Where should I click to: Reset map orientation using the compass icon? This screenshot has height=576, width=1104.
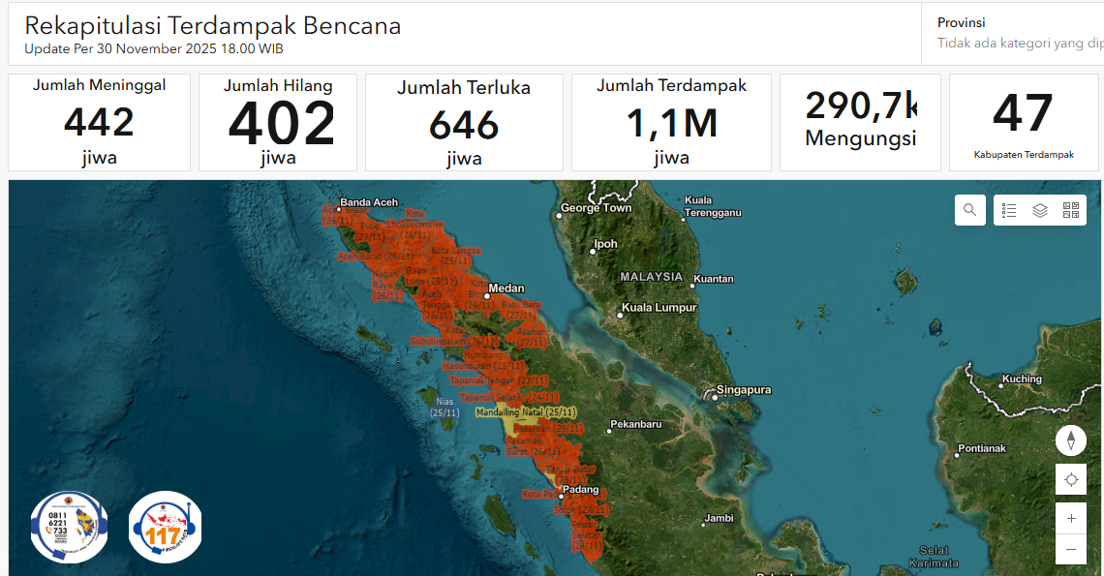[x=1070, y=440]
